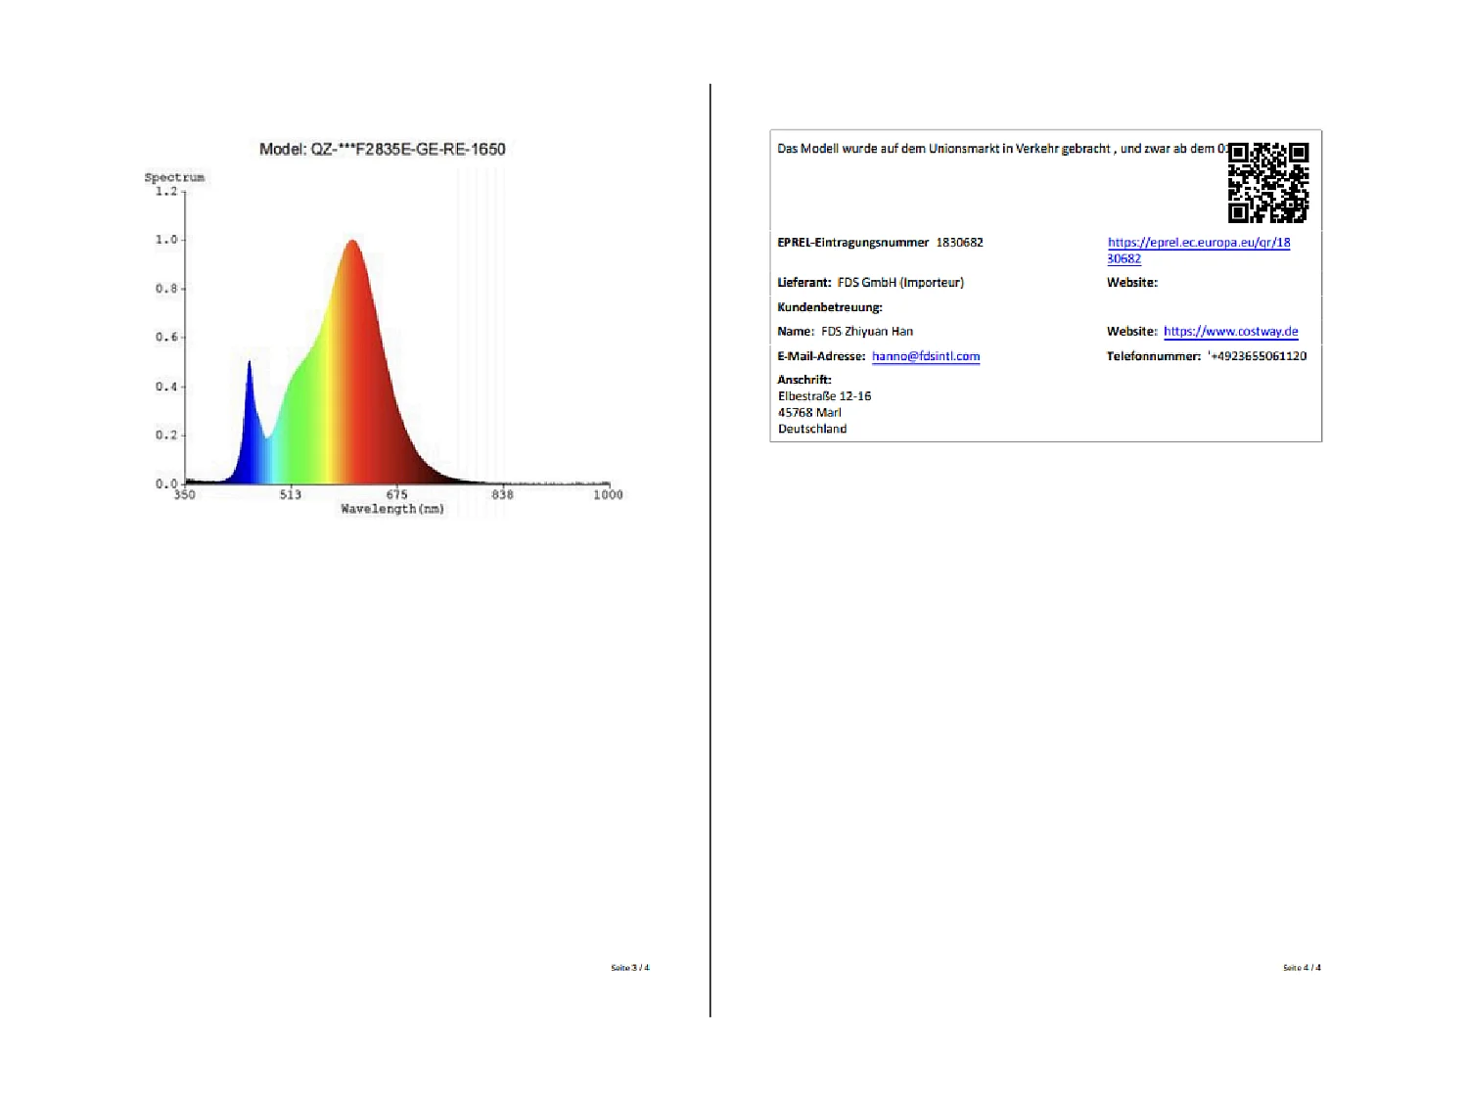
Task: Click the QR code image
Action: [1267, 183]
